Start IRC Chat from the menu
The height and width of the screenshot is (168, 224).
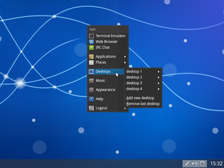tap(103, 47)
